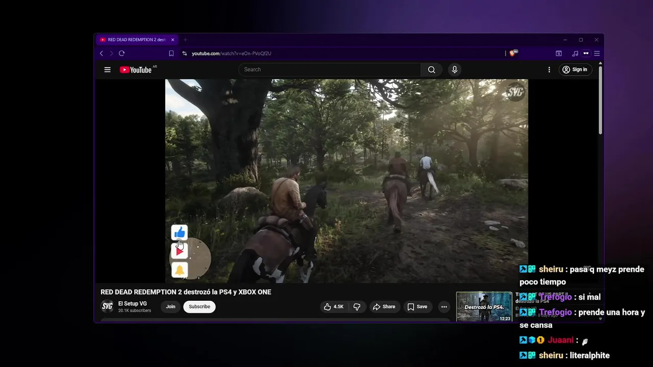Screen dimensions: 653x367
Task: Go to the YouTube home logo
Action: (136, 70)
